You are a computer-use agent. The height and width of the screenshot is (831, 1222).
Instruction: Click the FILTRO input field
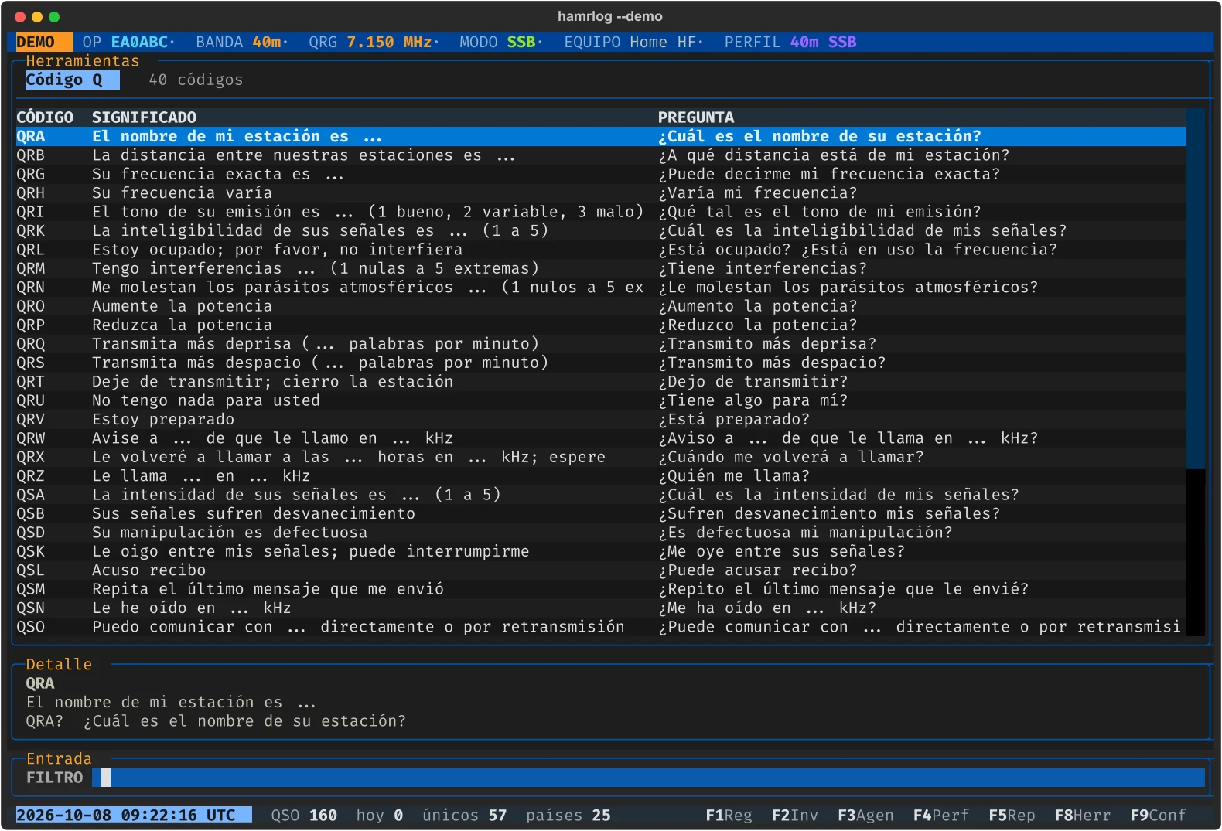(x=648, y=778)
